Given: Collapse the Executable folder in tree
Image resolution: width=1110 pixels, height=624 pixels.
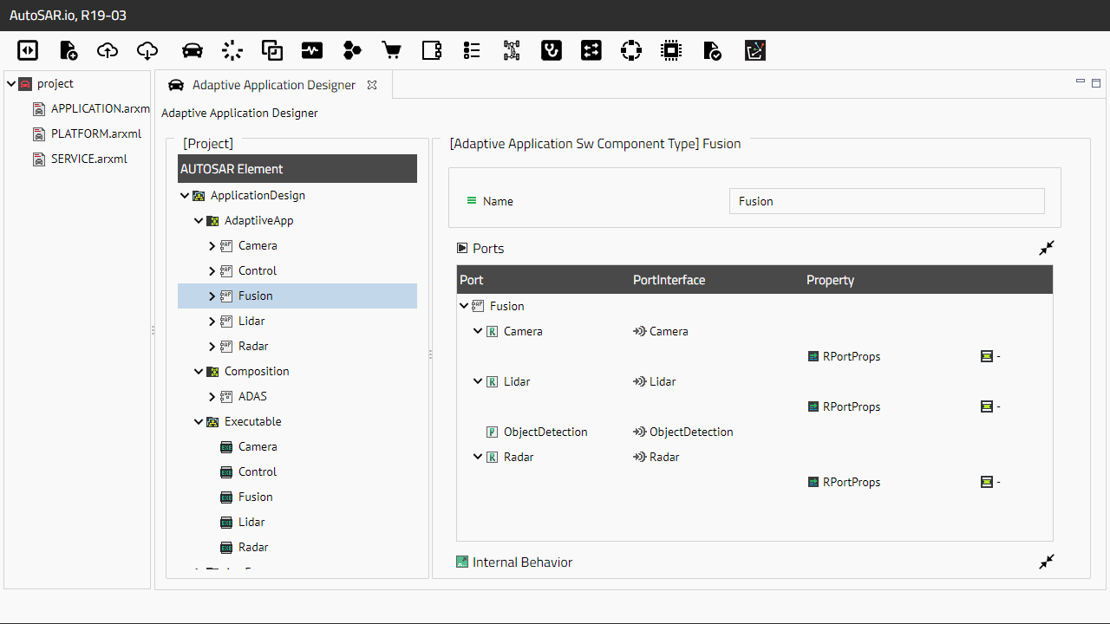Looking at the screenshot, I should click(199, 422).
